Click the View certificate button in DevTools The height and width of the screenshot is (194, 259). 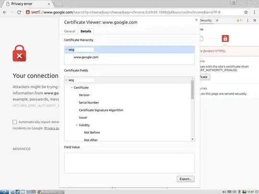[x=205, y=77]
